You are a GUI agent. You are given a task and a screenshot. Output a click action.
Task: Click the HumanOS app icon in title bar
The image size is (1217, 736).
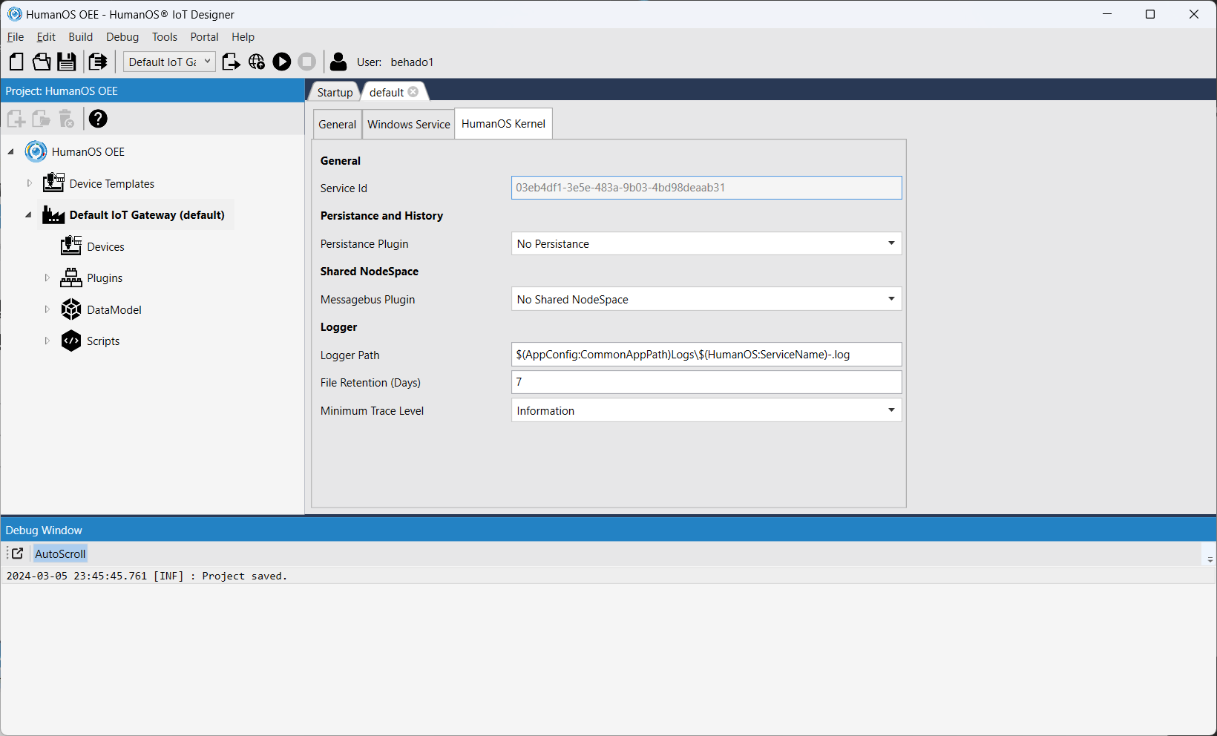click(x=14, y=14)
